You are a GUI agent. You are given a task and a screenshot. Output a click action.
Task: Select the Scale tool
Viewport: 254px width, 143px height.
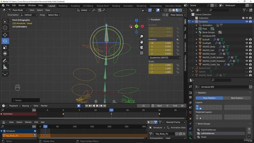click(x=5, y=47)
